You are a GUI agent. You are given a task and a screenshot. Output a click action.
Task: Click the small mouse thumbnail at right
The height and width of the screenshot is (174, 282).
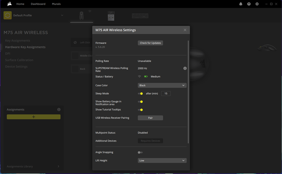click(x=267, y=48)
